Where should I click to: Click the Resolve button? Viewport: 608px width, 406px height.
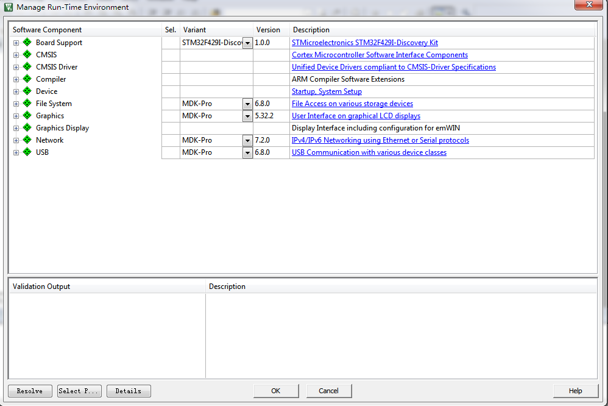(x=30, y=391)
